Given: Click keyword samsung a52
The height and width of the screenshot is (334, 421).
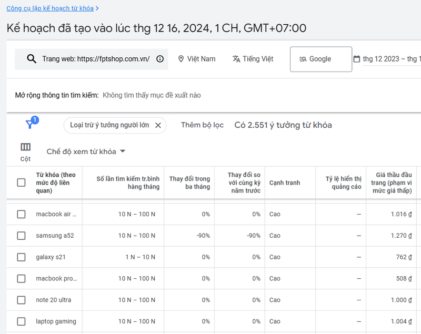Looking at the screenshot, I should [x=55, y=236].
